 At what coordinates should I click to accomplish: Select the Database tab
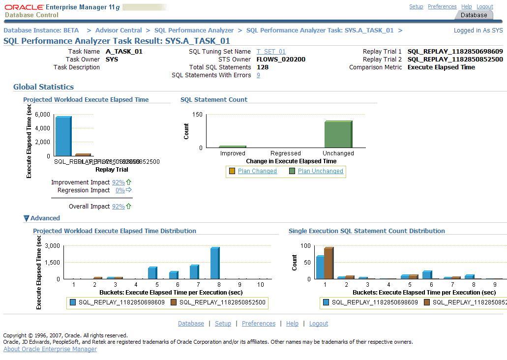click(474, 15)
